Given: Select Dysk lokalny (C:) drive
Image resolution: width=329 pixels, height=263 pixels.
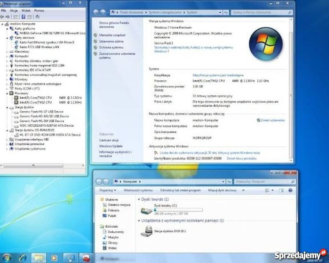Looking at the screenshot, I should (x=172, y=210).
